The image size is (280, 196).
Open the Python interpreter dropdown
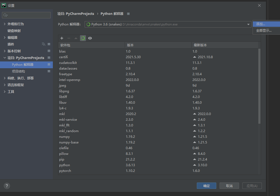point(249,24)
